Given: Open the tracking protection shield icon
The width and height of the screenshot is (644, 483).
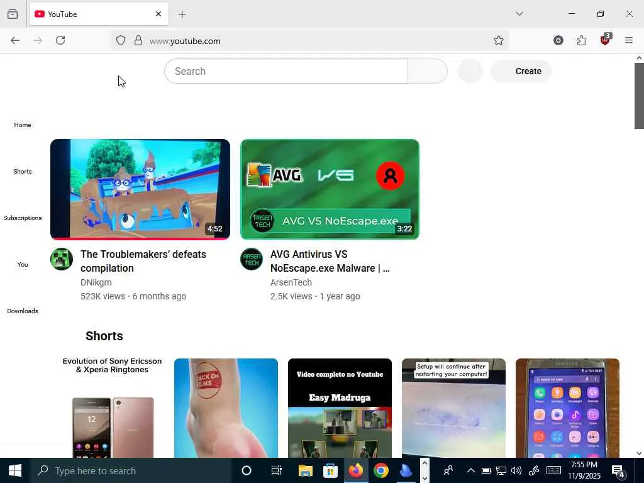Looking at the screenshot, I should [x=120, y=40].
